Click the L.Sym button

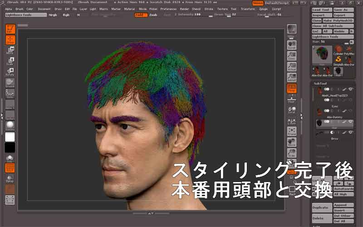pyautogui.click(x=292, y=121)
